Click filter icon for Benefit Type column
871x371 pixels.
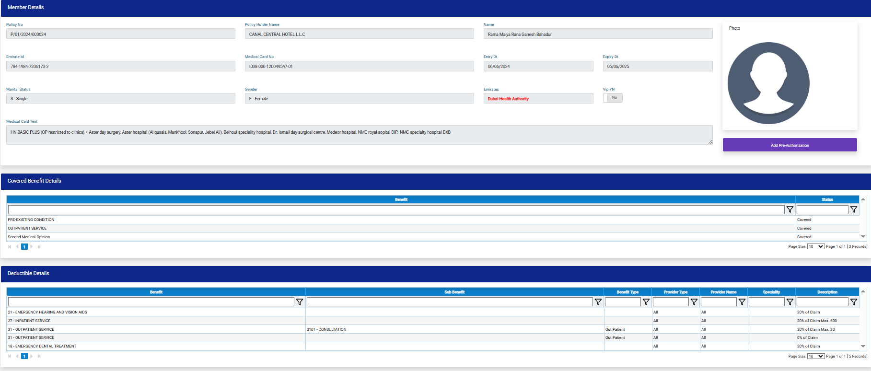coord(646,302)
